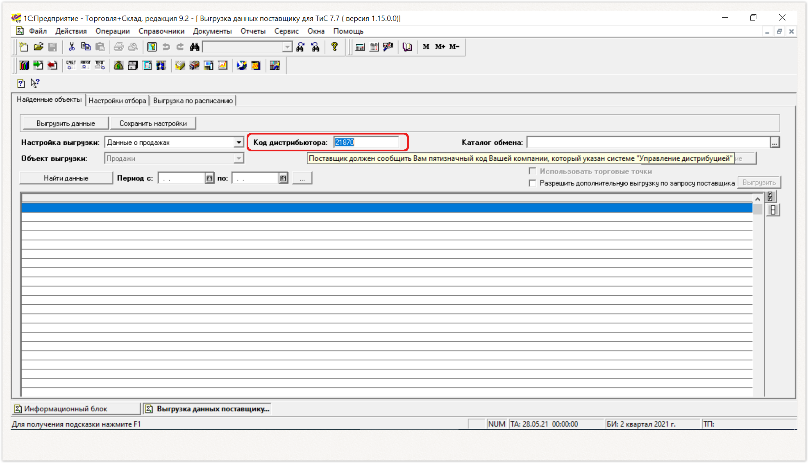Select the 'Найденные объекты' tab
Image resolution: width=808 pixels, height=463 pixels.
pos(49,100)
